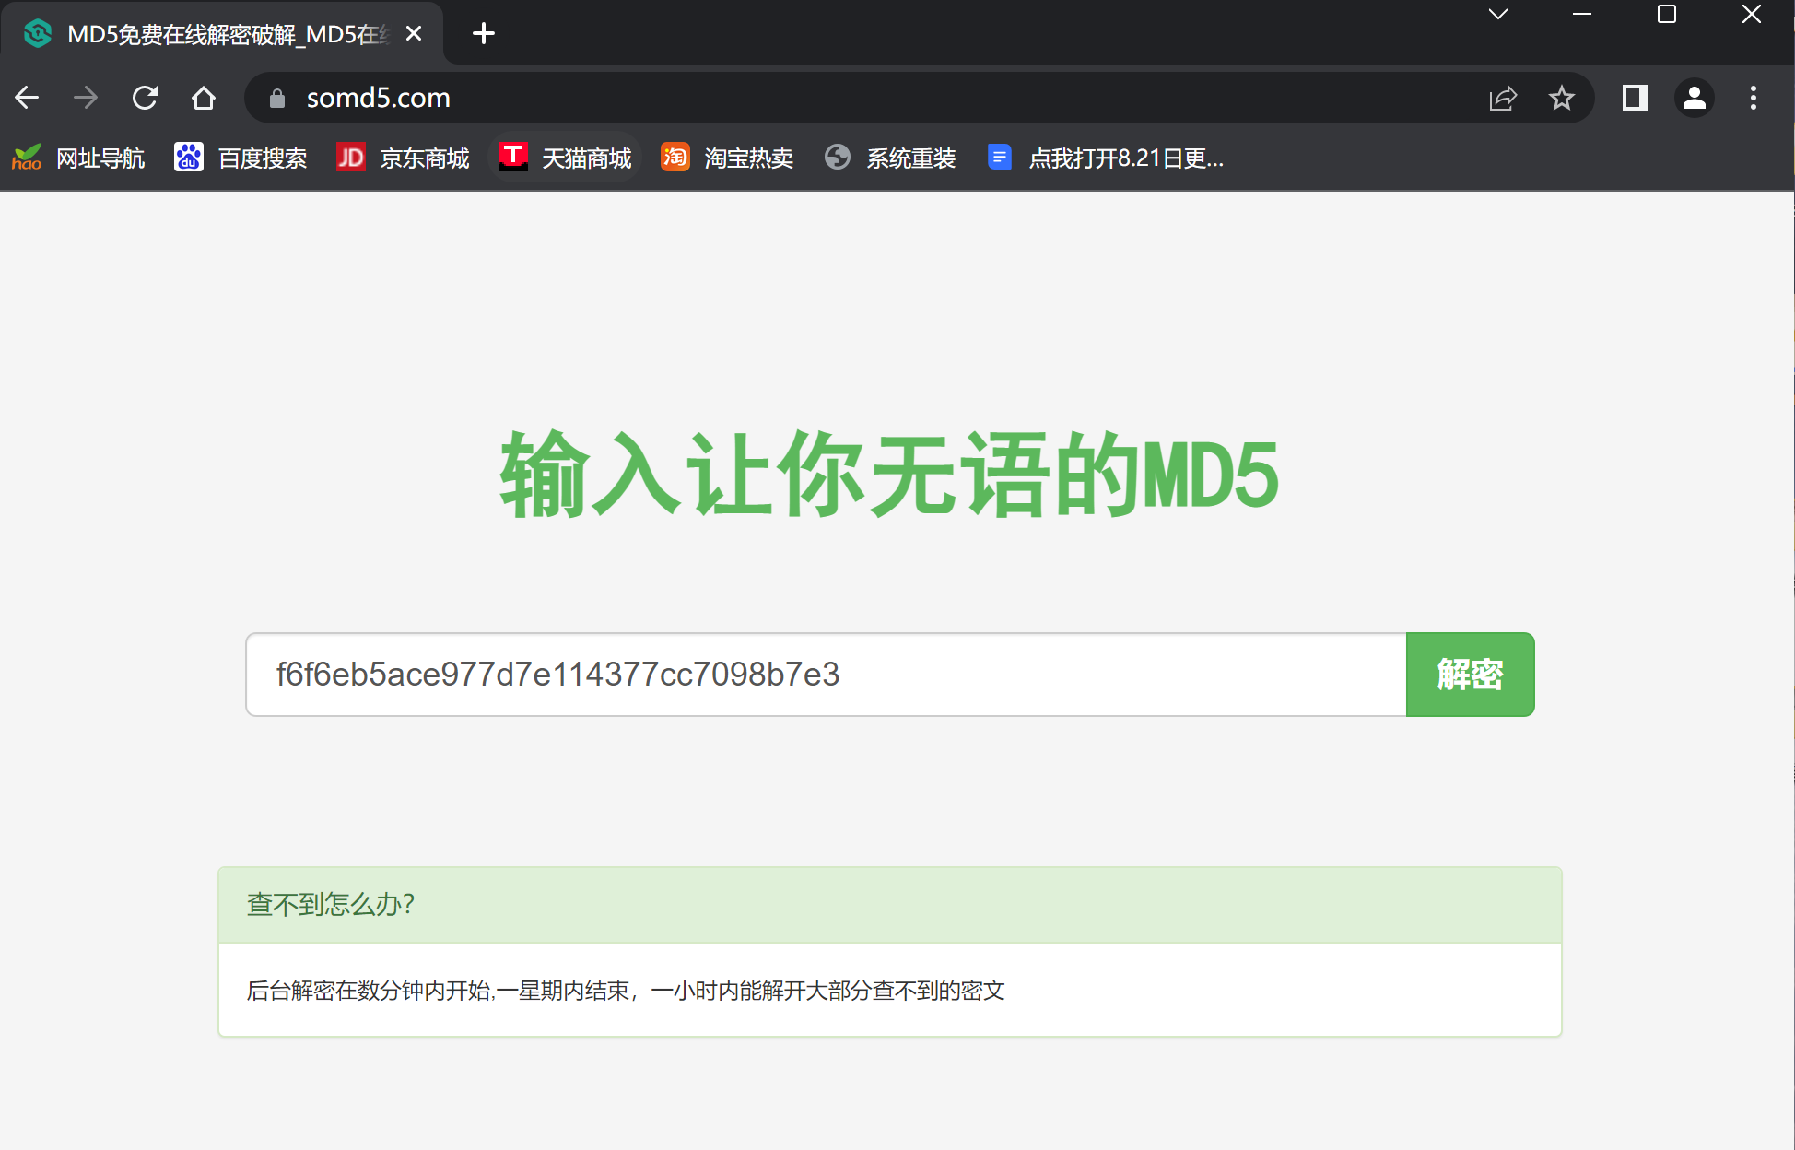Viewport: 1795px width, 1150px height.
Task: Click the browser back arrow
Action: 28,98
